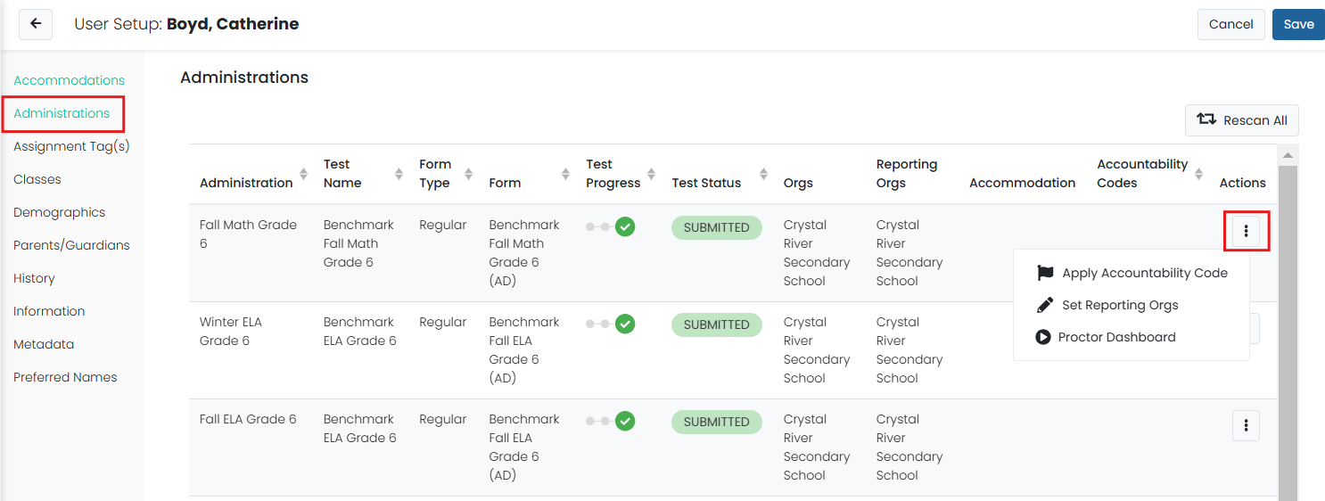Go back using the arrow button

pos(36,24)
